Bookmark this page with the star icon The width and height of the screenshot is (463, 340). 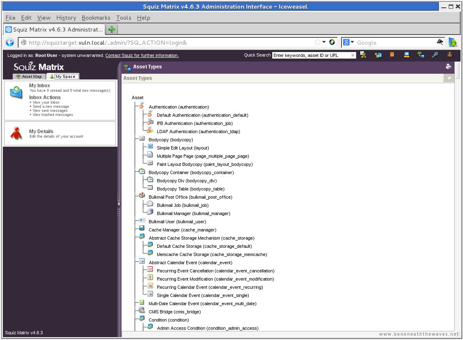(x=317, y=42)
